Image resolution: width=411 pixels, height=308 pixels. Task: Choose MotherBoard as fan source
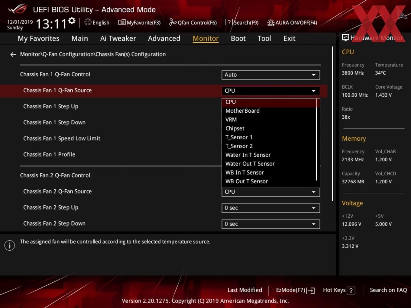click(x=269, y=111)
